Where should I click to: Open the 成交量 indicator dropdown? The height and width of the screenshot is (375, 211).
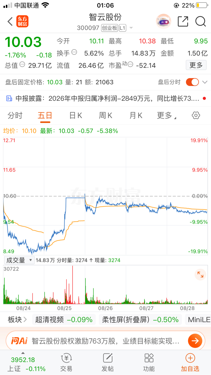coord(19,260)
